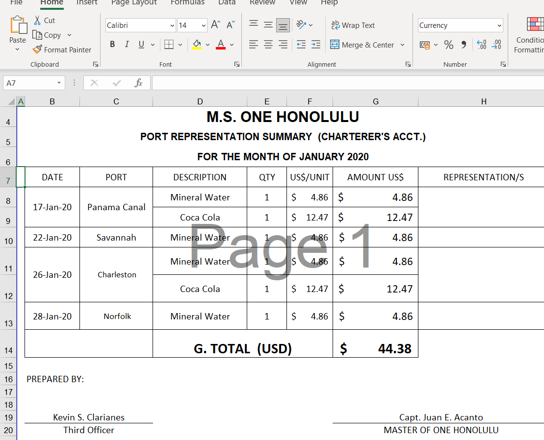Click the Select All corner triangle
Viewport: 544px width, 440px height.
coord(11,101)
